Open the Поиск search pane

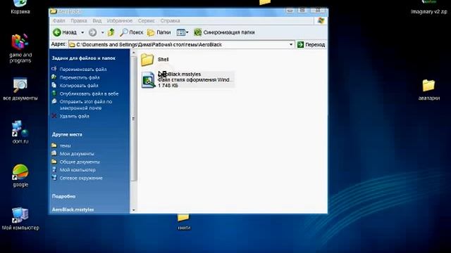132,32
